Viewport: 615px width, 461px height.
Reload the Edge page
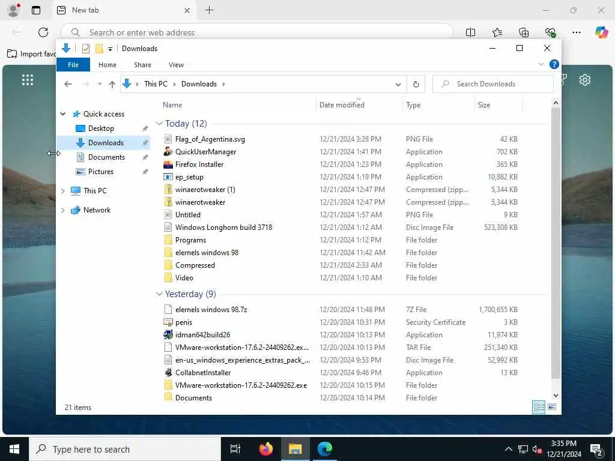[x=43, y=32]
